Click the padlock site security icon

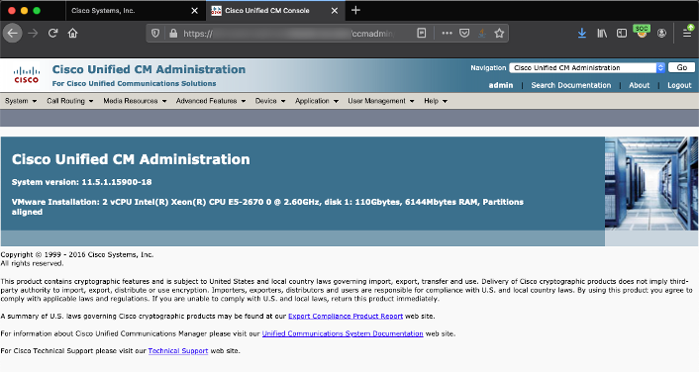[173, 34]
